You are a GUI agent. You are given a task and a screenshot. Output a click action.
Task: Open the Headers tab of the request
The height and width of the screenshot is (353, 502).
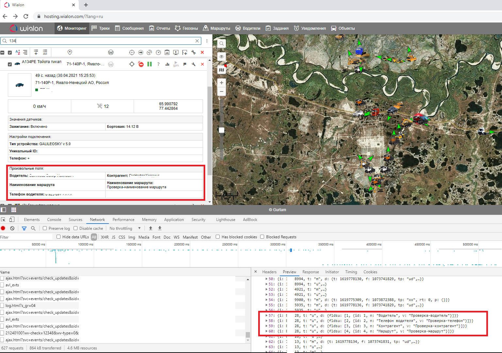(x=269, y=272)
